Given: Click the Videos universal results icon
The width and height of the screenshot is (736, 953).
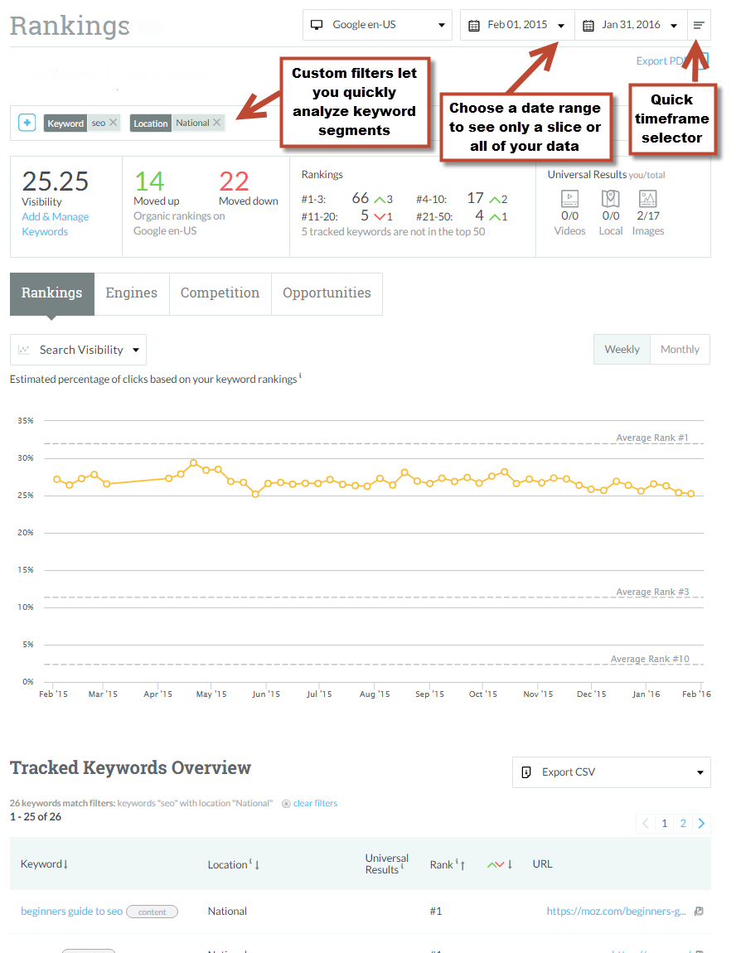Looking at the screenshot, I should (x=569, y=199).
